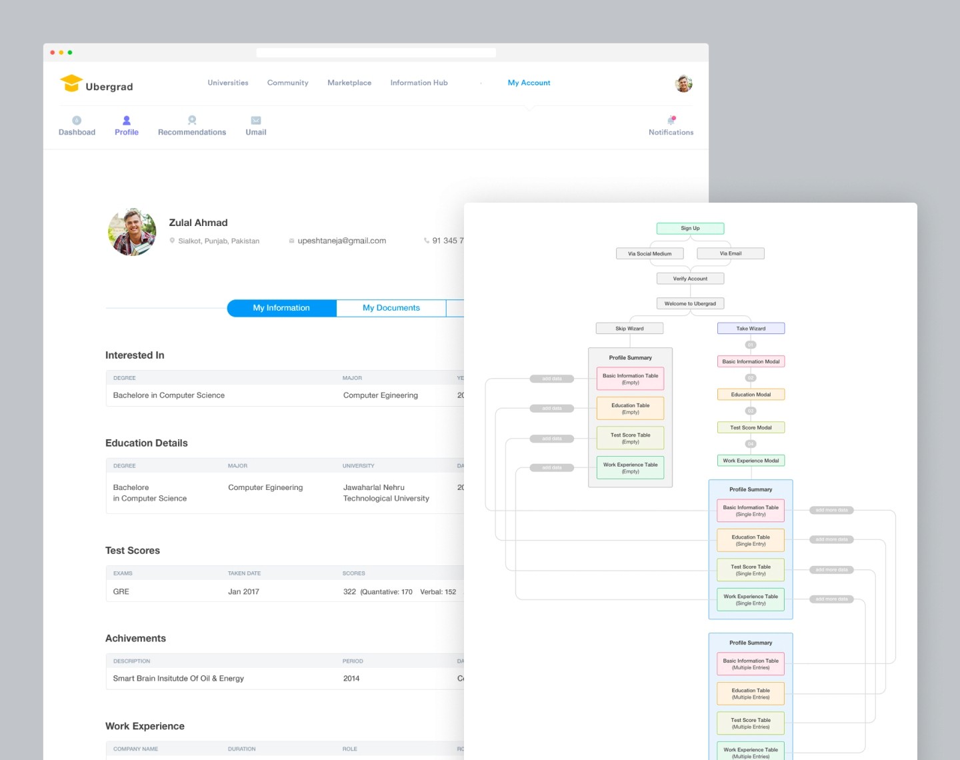Screen dimensions: 960x760
Task: Switch to the My Documents tab
Action: click(391, 308)
